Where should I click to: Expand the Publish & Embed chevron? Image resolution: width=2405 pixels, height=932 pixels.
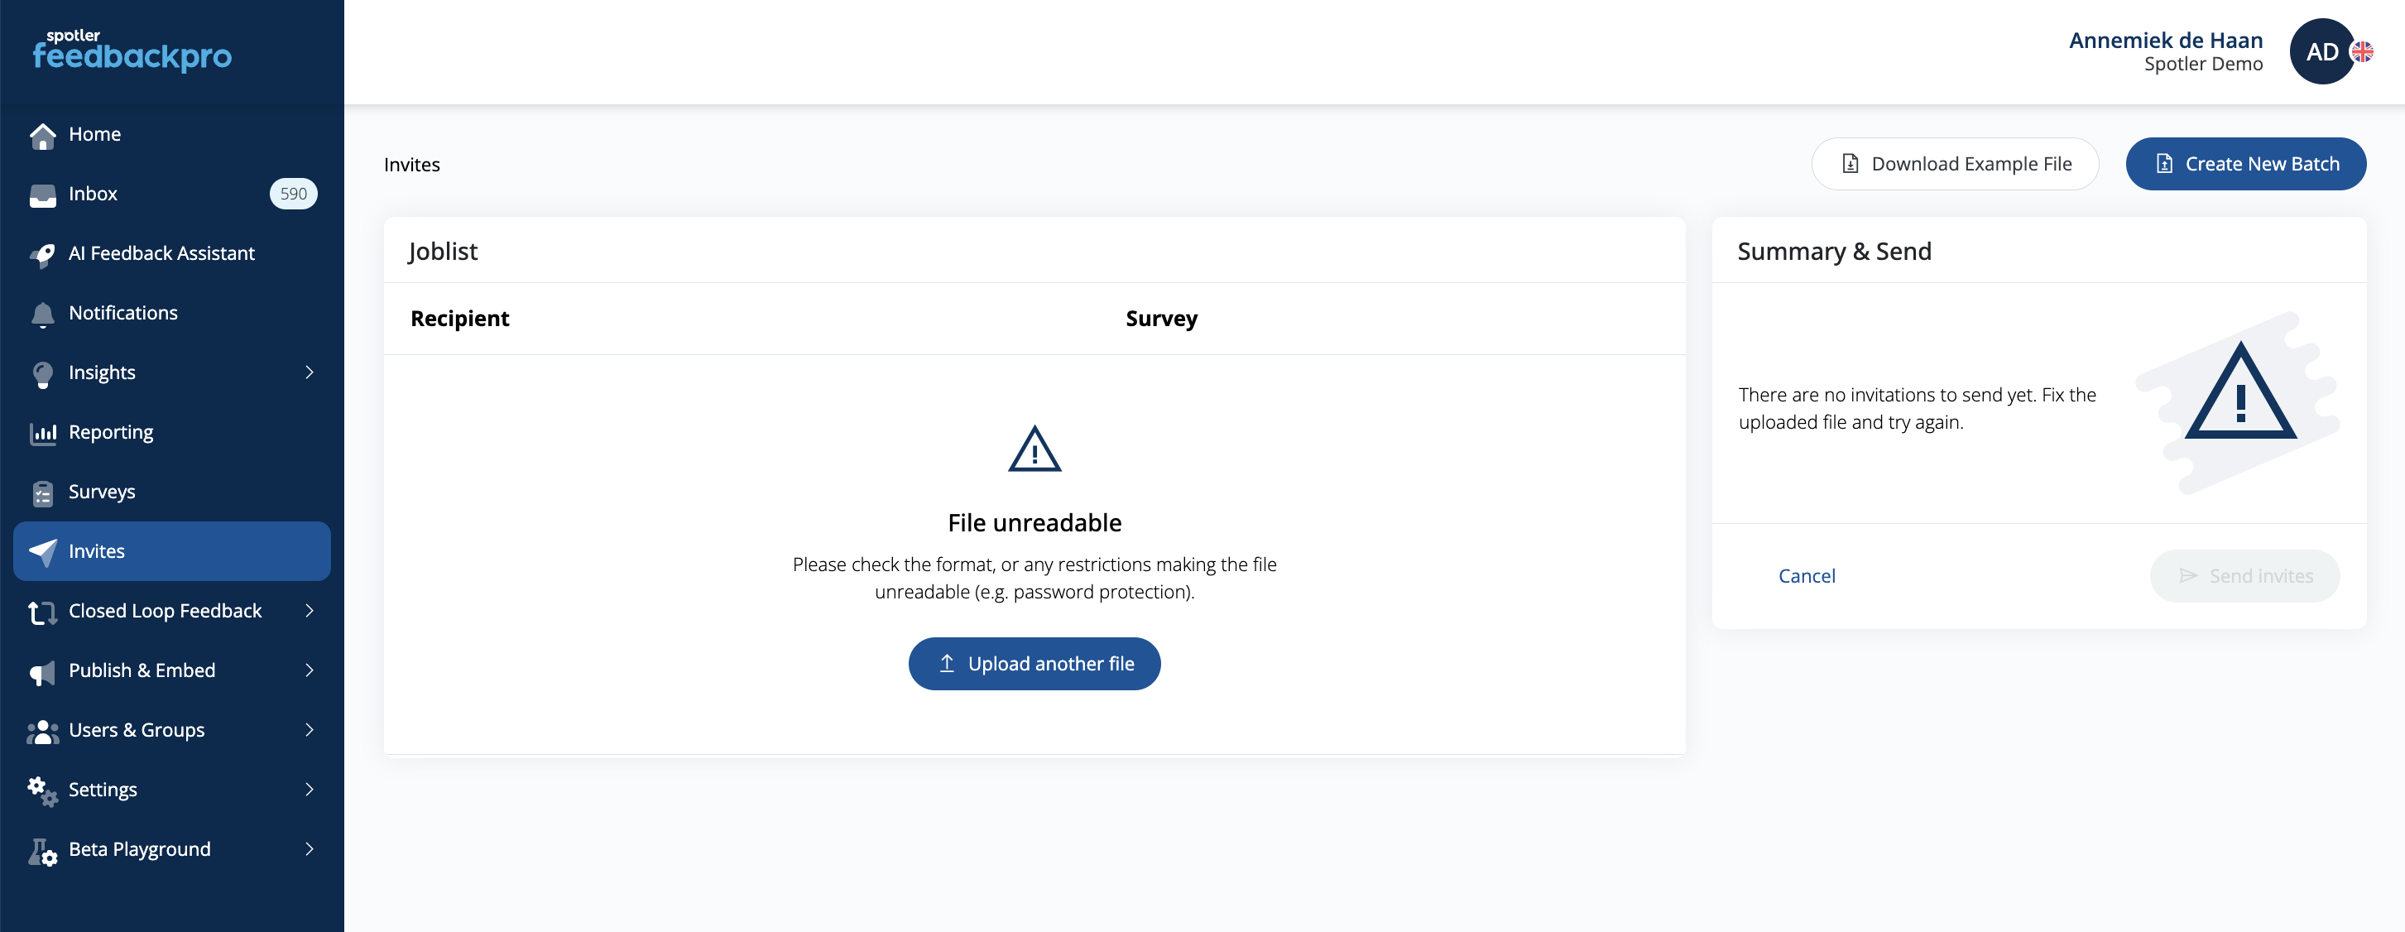tap(309, 670)
